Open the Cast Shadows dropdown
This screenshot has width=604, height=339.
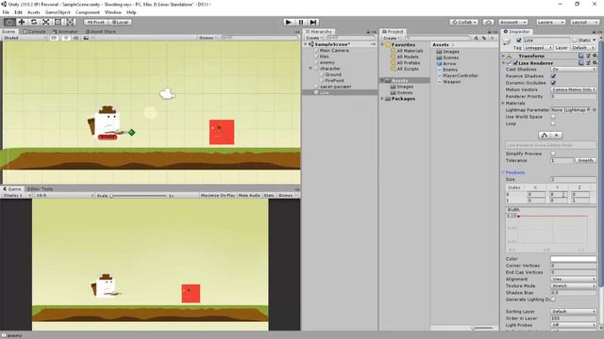tap(574, 69)
